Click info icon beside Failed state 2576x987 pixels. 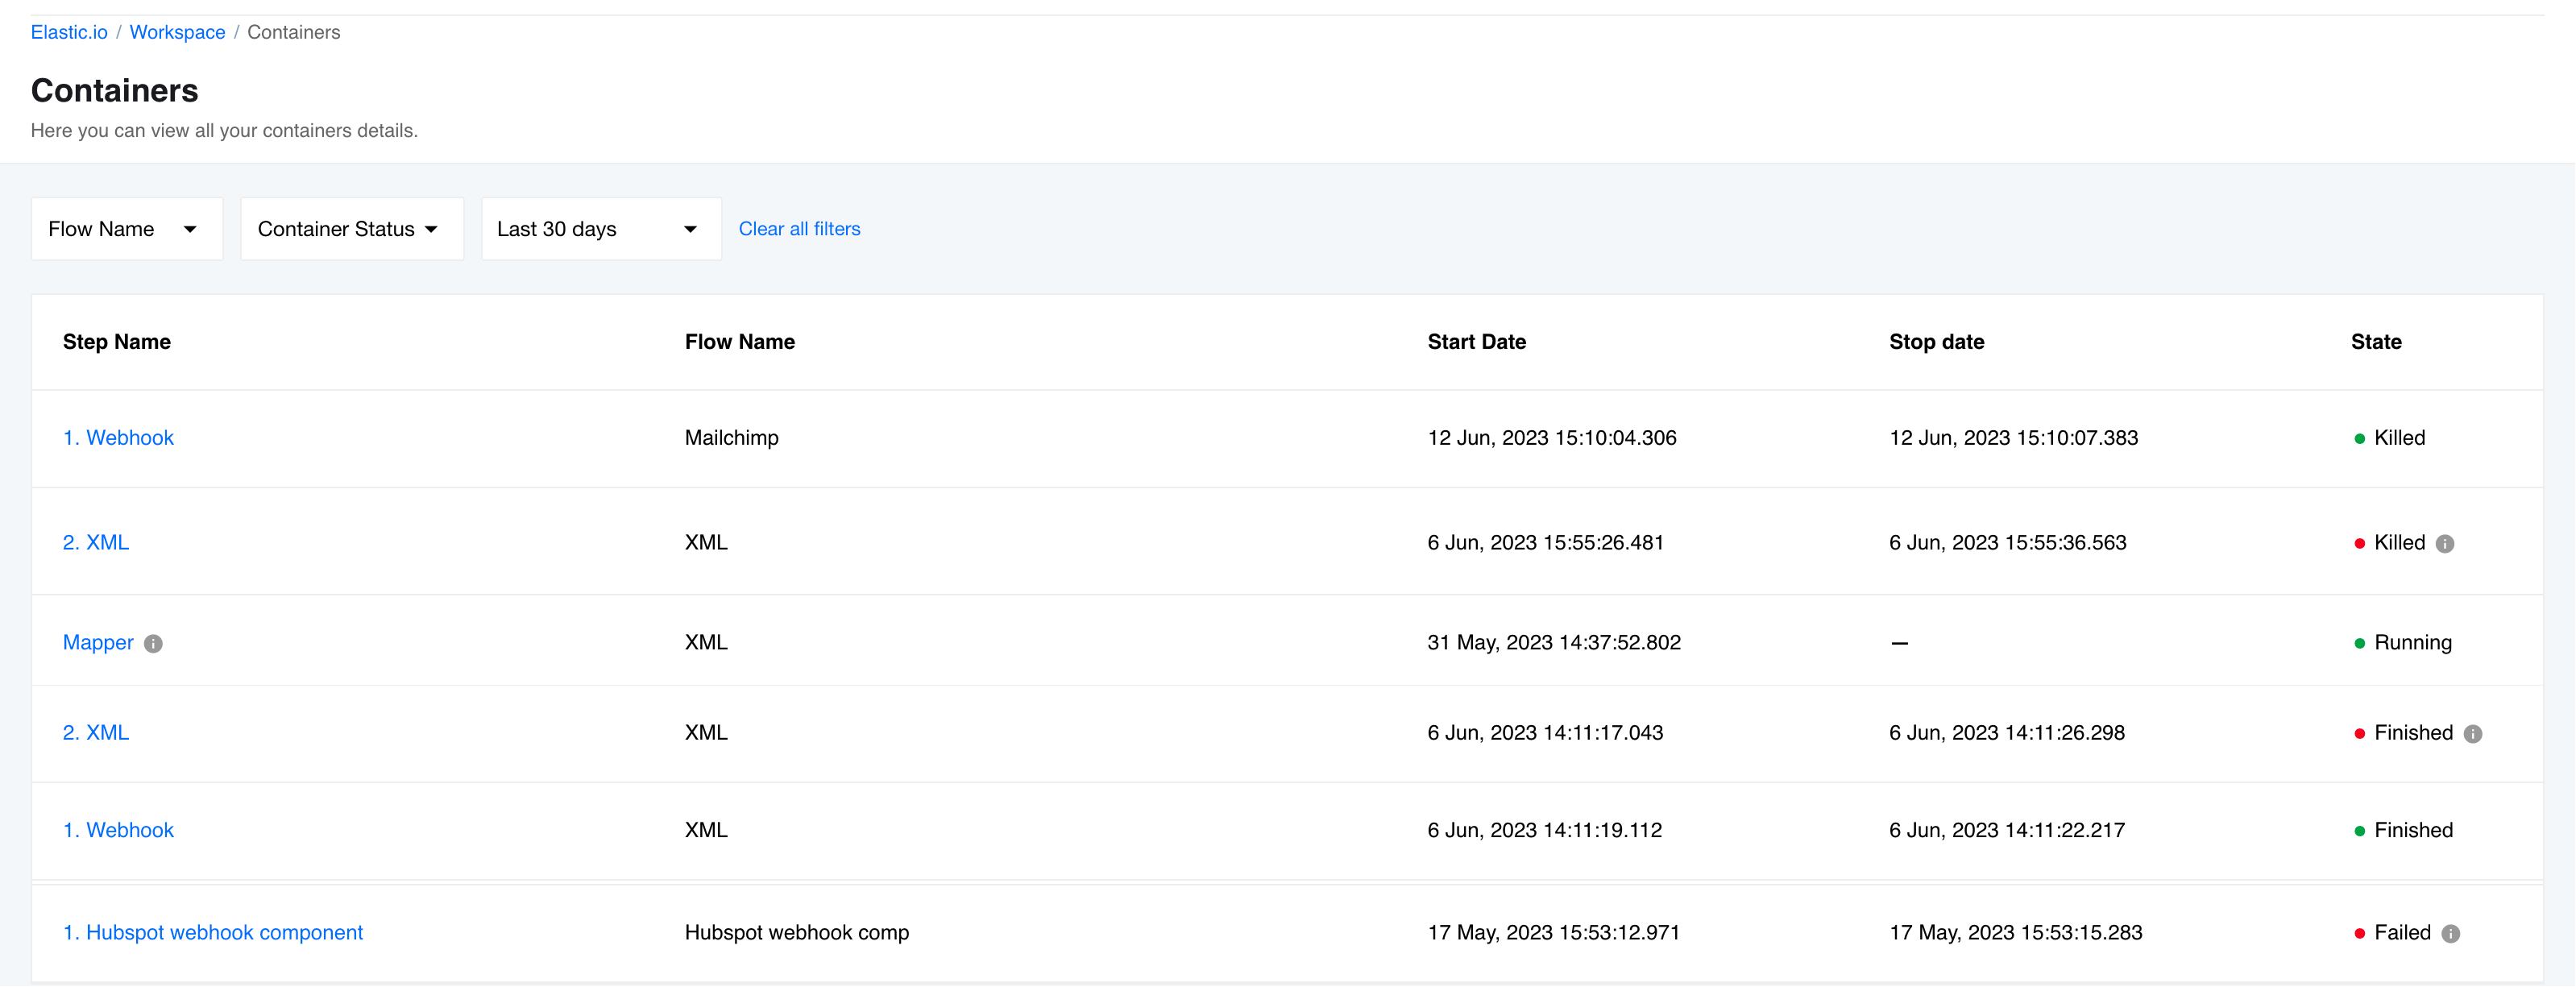(2451, 934)
